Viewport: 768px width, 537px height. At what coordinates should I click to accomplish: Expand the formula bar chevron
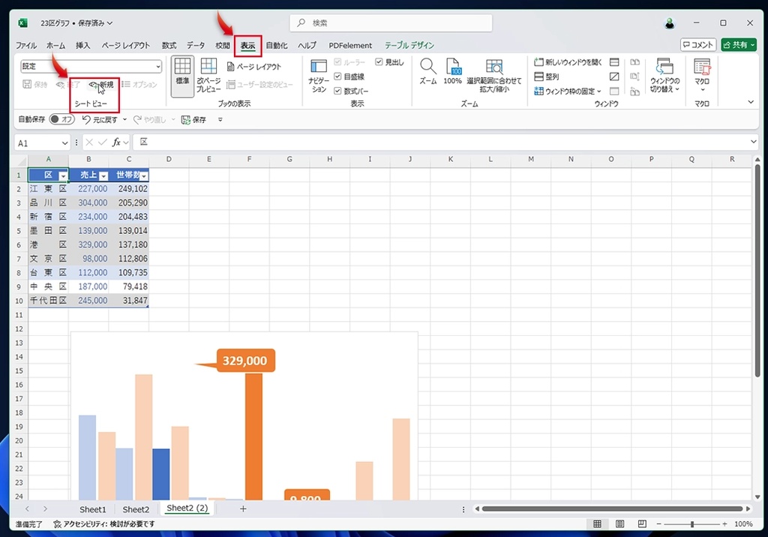click(753, 142)
